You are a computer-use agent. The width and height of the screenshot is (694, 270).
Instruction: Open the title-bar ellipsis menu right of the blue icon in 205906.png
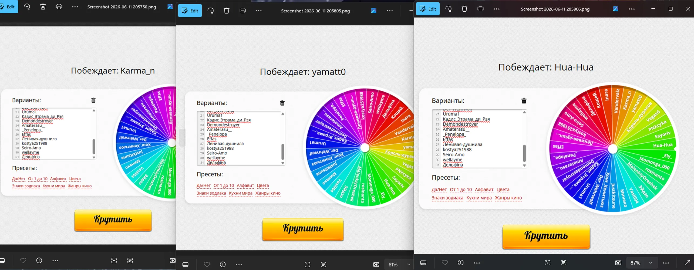(632, 9)
